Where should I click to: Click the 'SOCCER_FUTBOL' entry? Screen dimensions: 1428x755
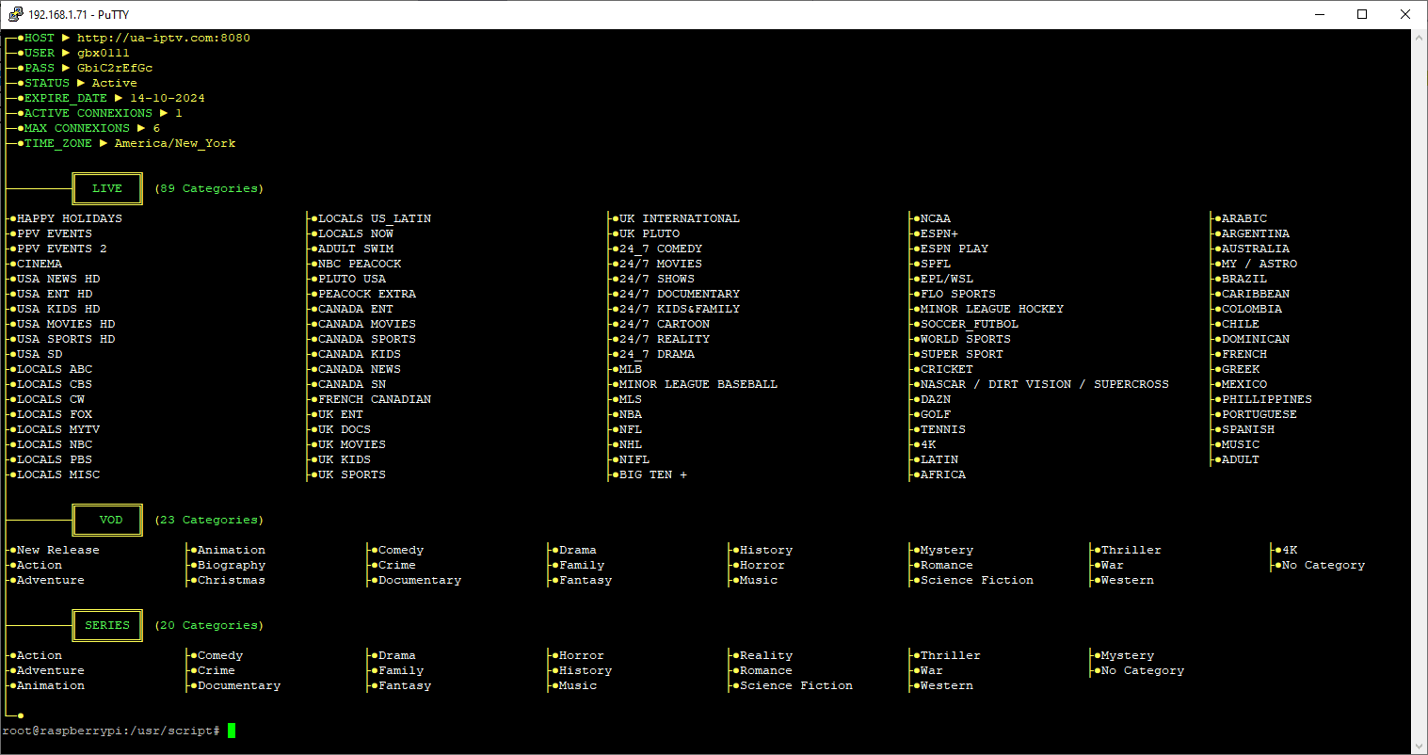[x=970, y=324]
